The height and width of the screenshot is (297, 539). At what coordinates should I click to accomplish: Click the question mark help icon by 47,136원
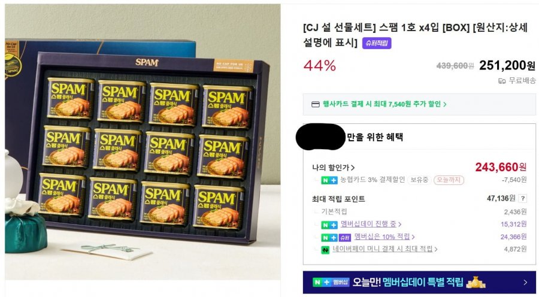(522, 198)
